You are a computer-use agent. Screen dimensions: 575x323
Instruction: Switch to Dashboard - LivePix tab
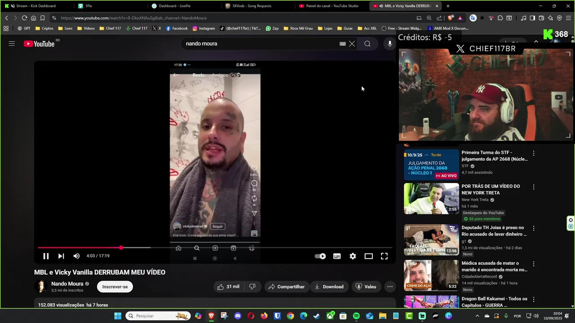tap(183, 6)
